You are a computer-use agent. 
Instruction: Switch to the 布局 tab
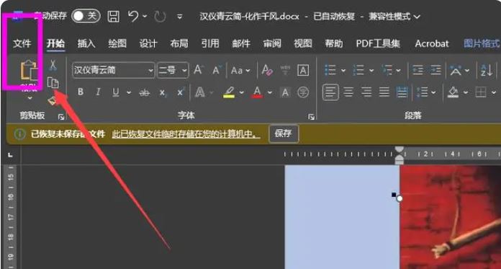(x=179, y=43)
